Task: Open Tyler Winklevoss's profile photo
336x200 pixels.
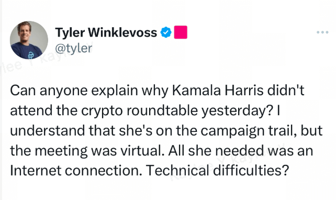Action: point(29,40)
